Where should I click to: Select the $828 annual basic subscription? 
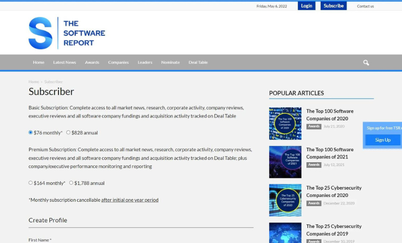[x=68, y=132]
